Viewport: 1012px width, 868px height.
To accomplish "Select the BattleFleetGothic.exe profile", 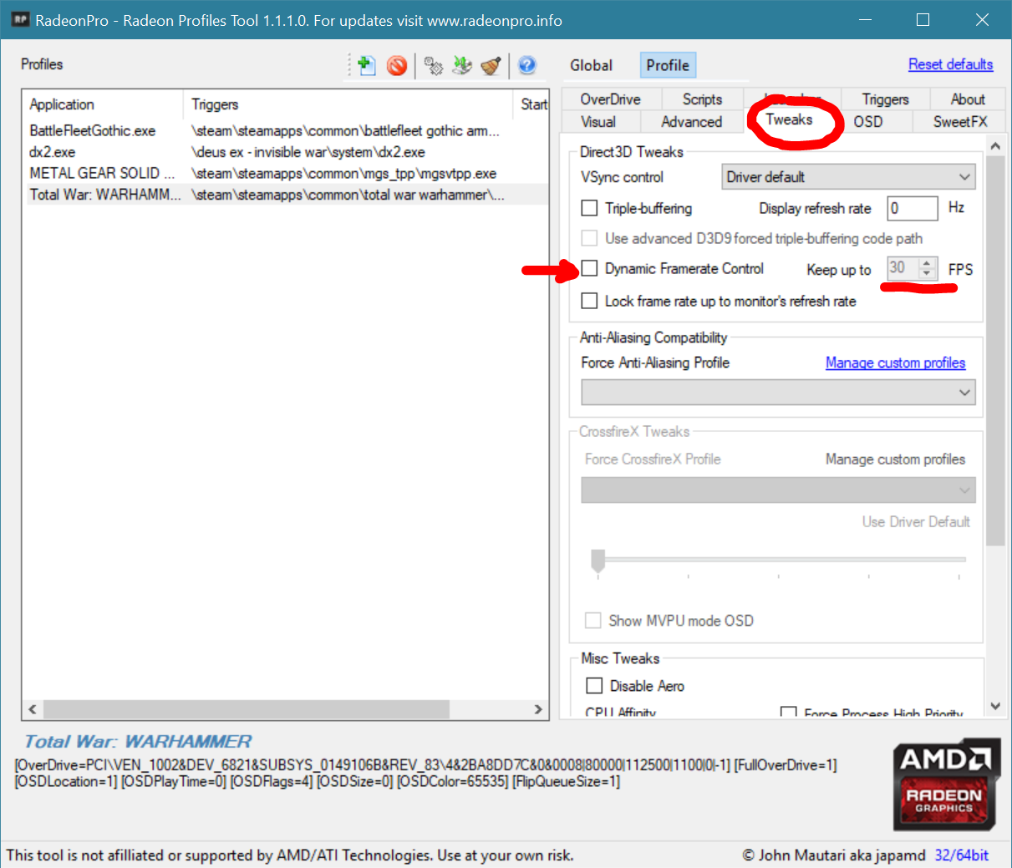I will pos(92,130).
